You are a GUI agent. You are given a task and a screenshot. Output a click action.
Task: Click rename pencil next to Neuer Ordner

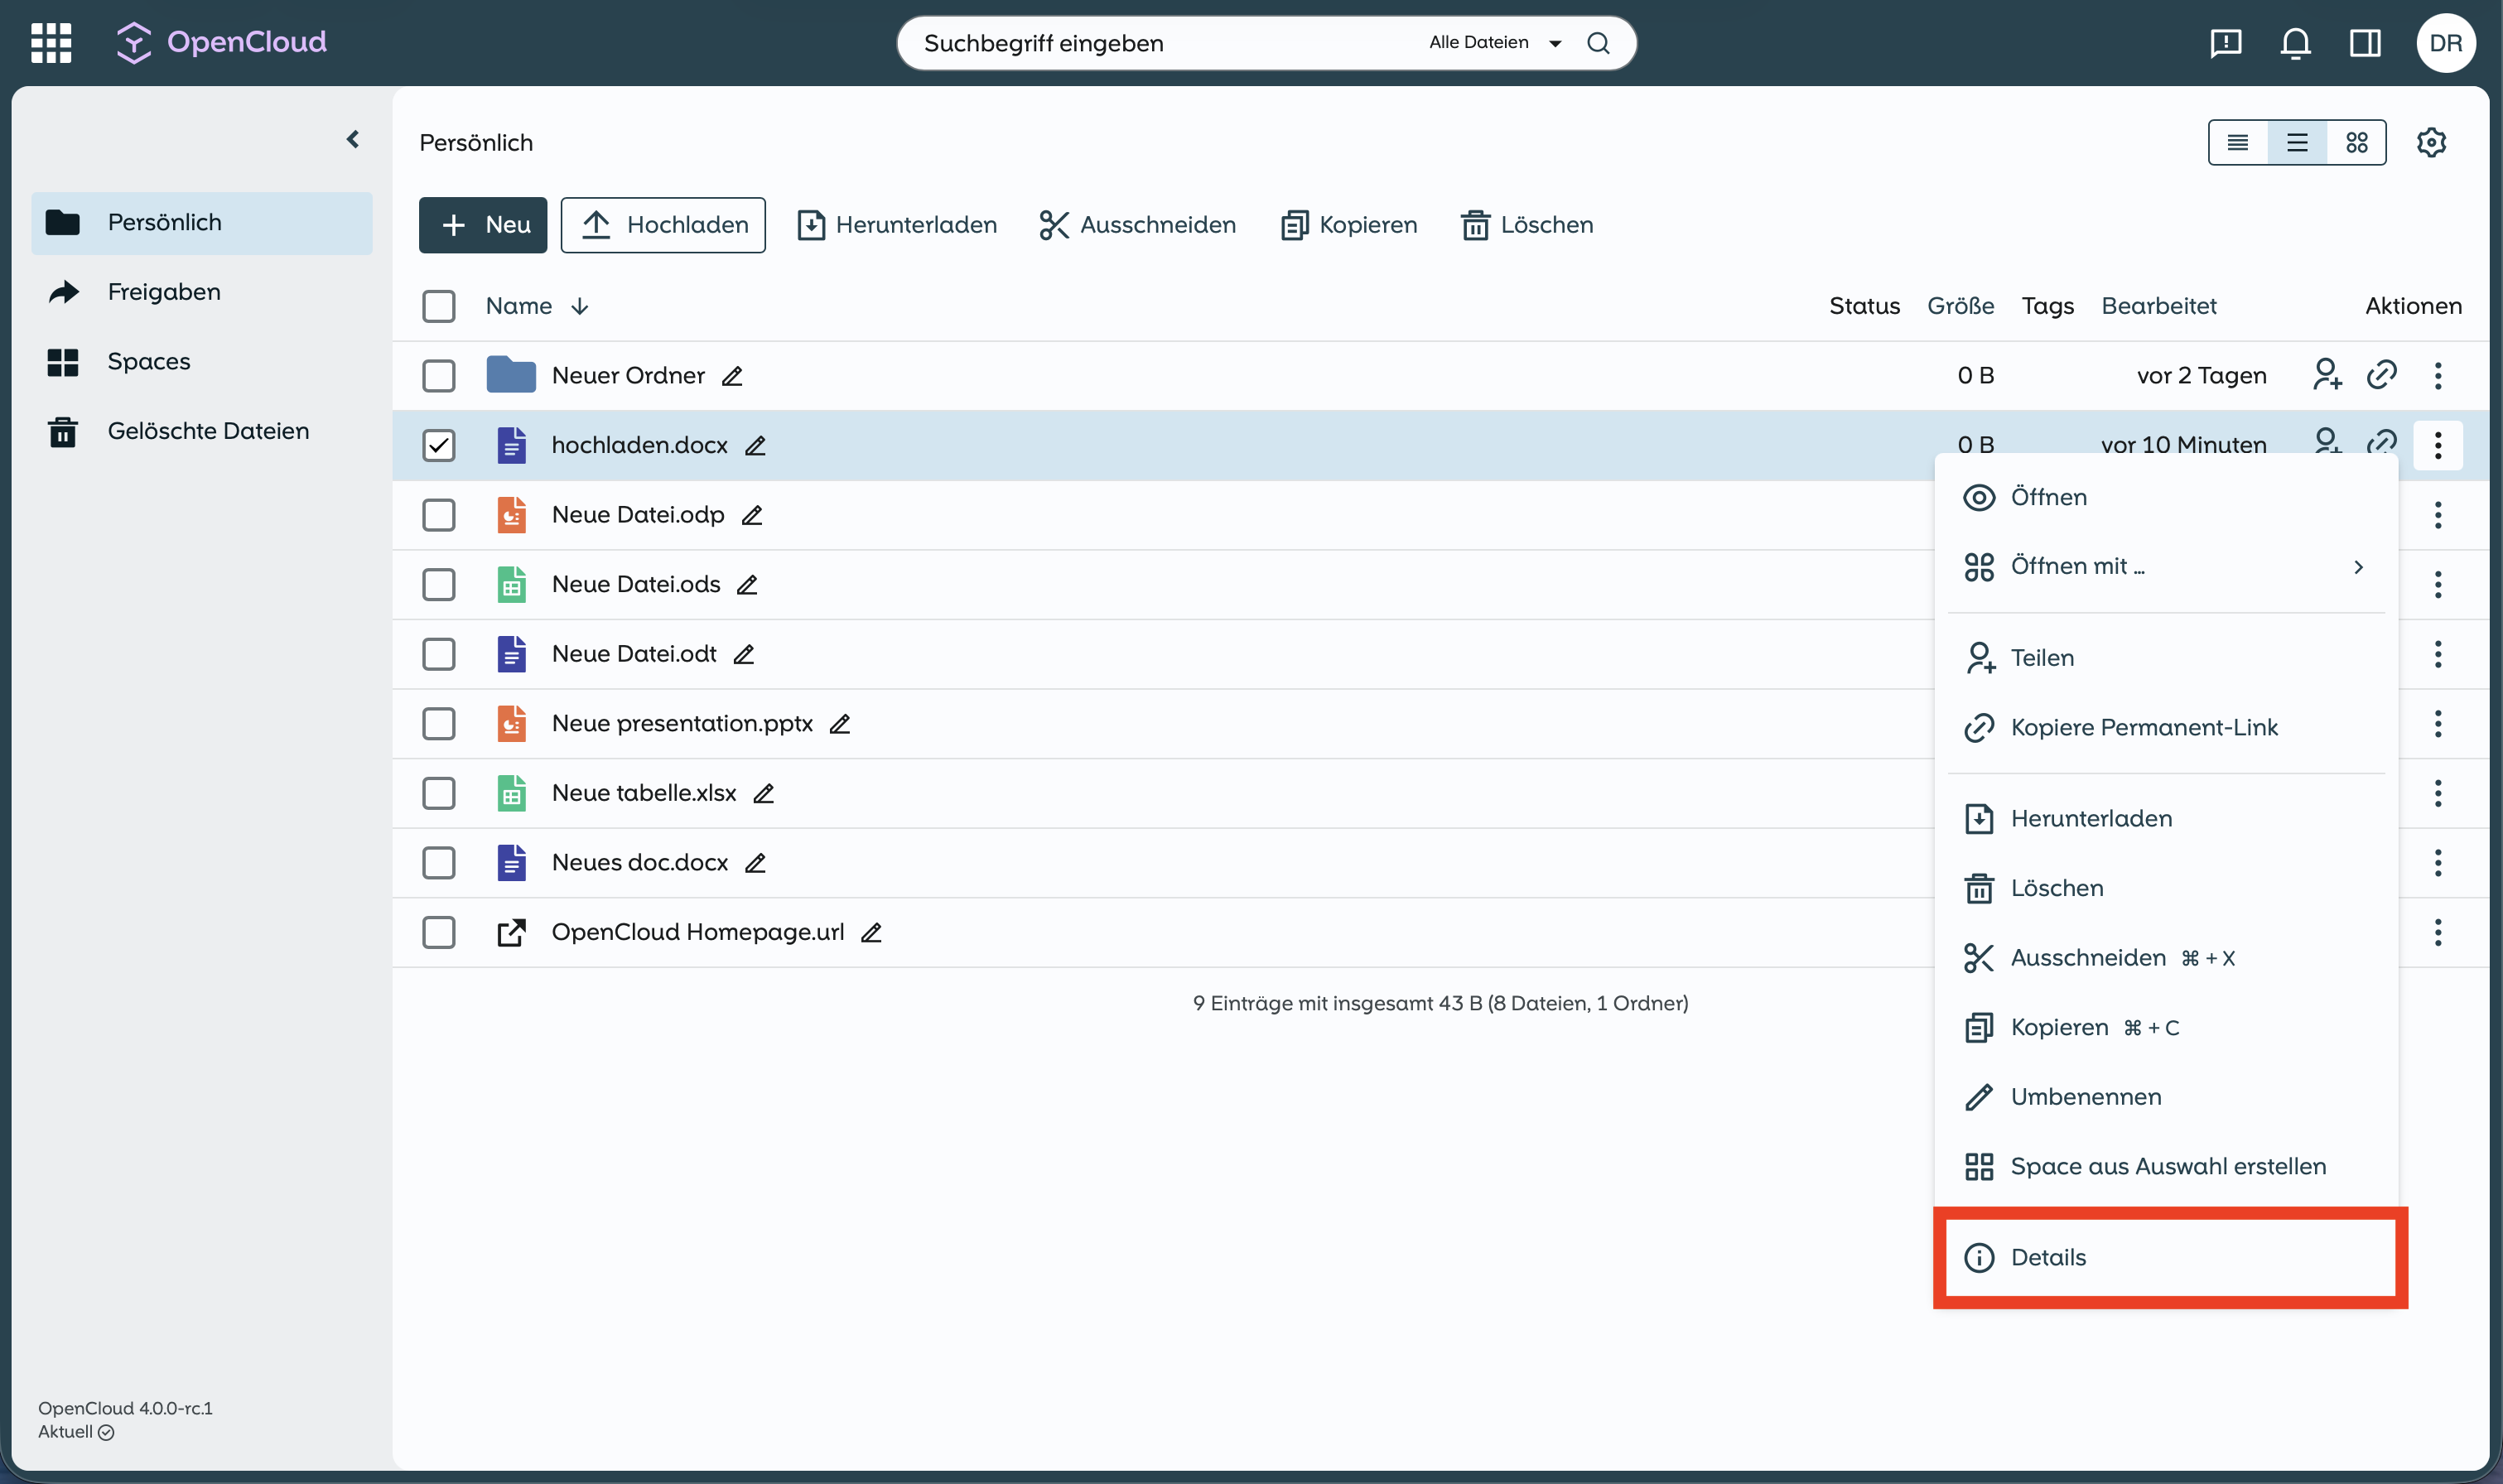point(732,376)
